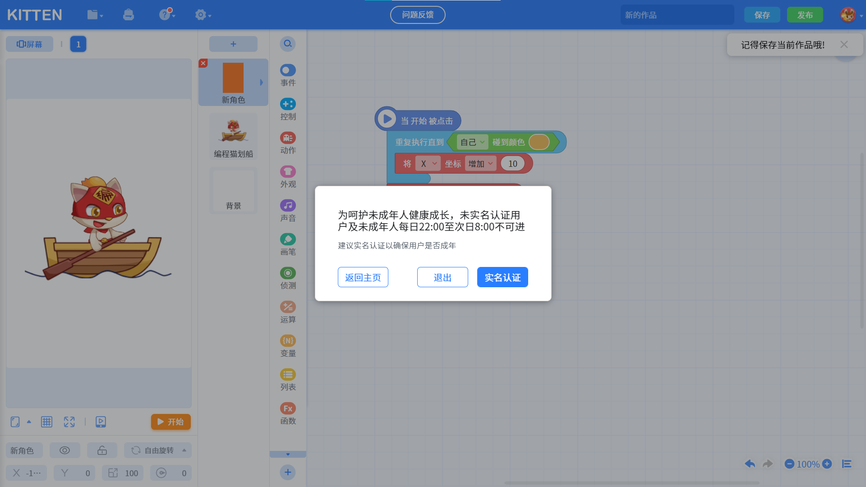Edit the project name 新的作品
The width and height of the screenshot is (866, 487).
pos(677,15)
